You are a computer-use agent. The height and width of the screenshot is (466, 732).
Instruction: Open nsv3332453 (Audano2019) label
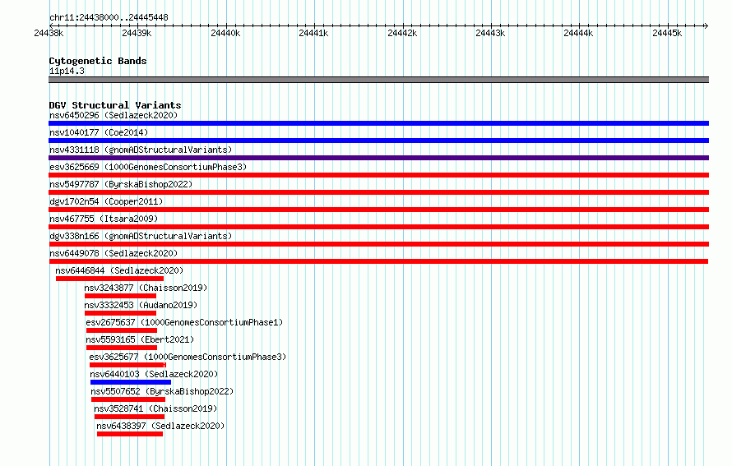pyautogui.click(x=141, y=305)
